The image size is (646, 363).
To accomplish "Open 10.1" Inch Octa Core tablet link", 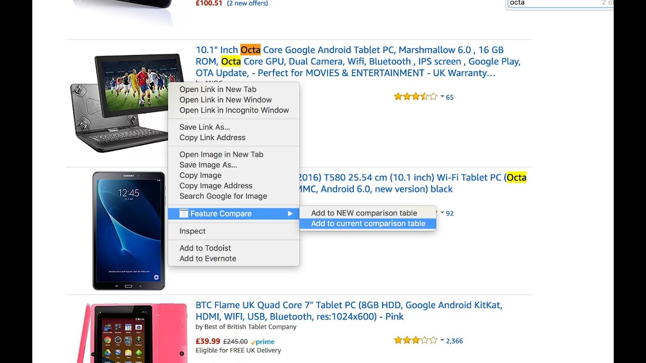I will click(358, 62).
